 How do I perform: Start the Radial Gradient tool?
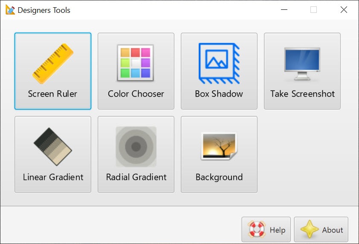point(136,155)
